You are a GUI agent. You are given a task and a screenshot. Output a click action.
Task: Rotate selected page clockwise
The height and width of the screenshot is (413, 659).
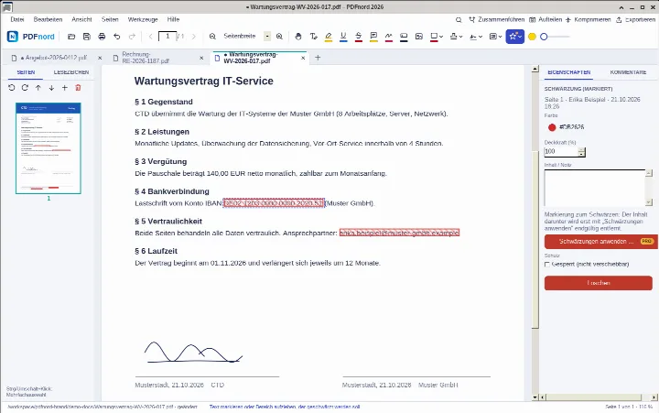25,88
